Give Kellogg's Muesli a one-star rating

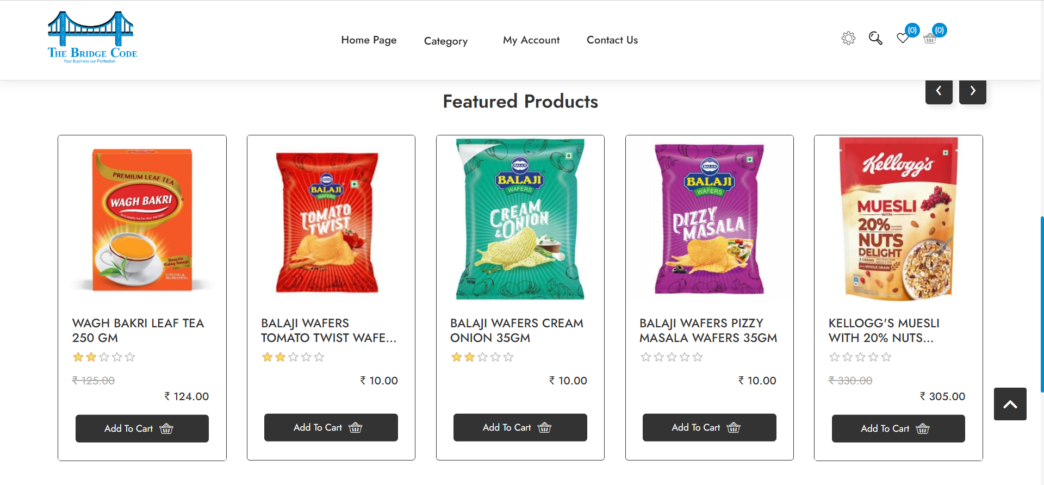(835, 357)
